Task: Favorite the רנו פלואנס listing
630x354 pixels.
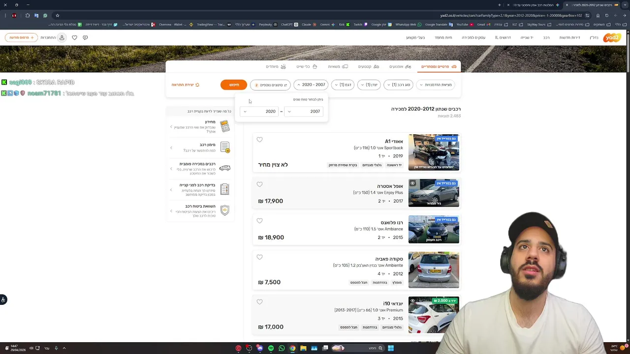Action: click(x=259, y=221)
